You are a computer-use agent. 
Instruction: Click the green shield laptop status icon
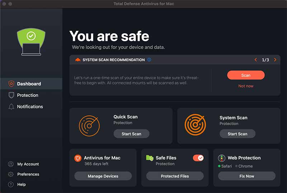pos(31,42)
